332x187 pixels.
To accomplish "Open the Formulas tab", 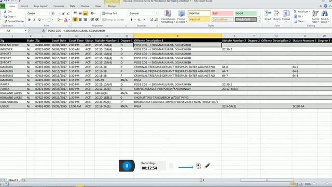I will tap(59, 6).
